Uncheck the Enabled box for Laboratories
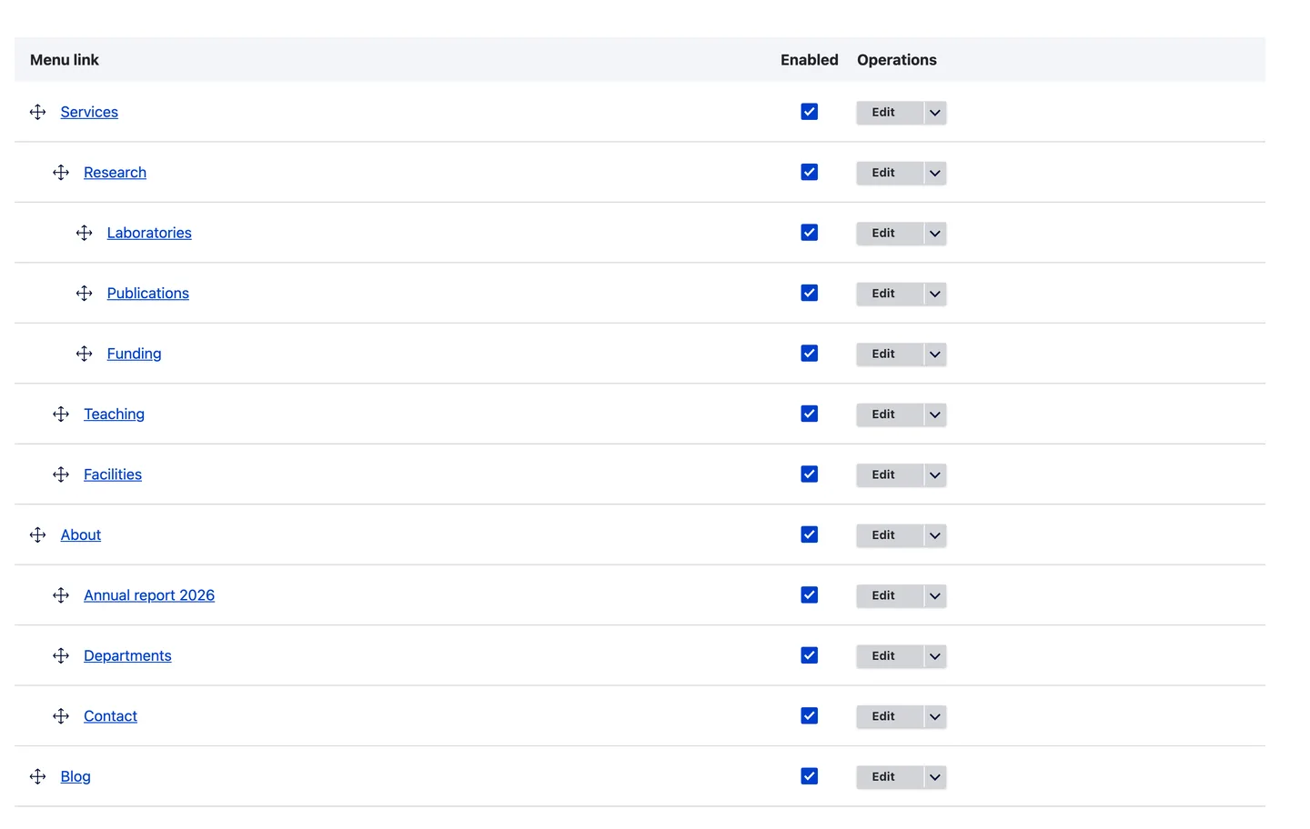 pyautogui.click(x=810, y=233)
